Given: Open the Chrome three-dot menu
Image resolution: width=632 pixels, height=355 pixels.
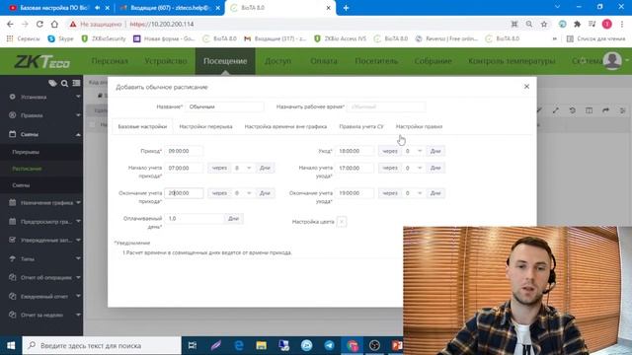Looking at the screenshot, I should coord(623,24).
